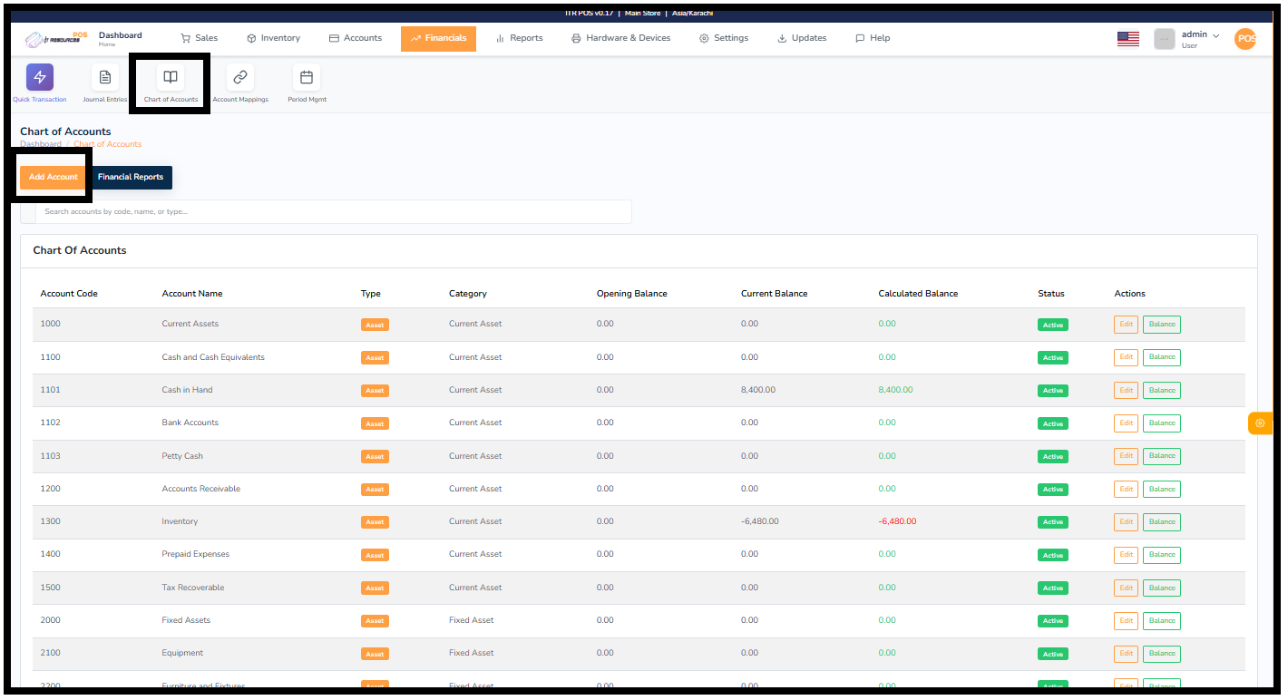Click Balance button for Inventory account
This screenshot has width=1288, height=700.
1161,521
